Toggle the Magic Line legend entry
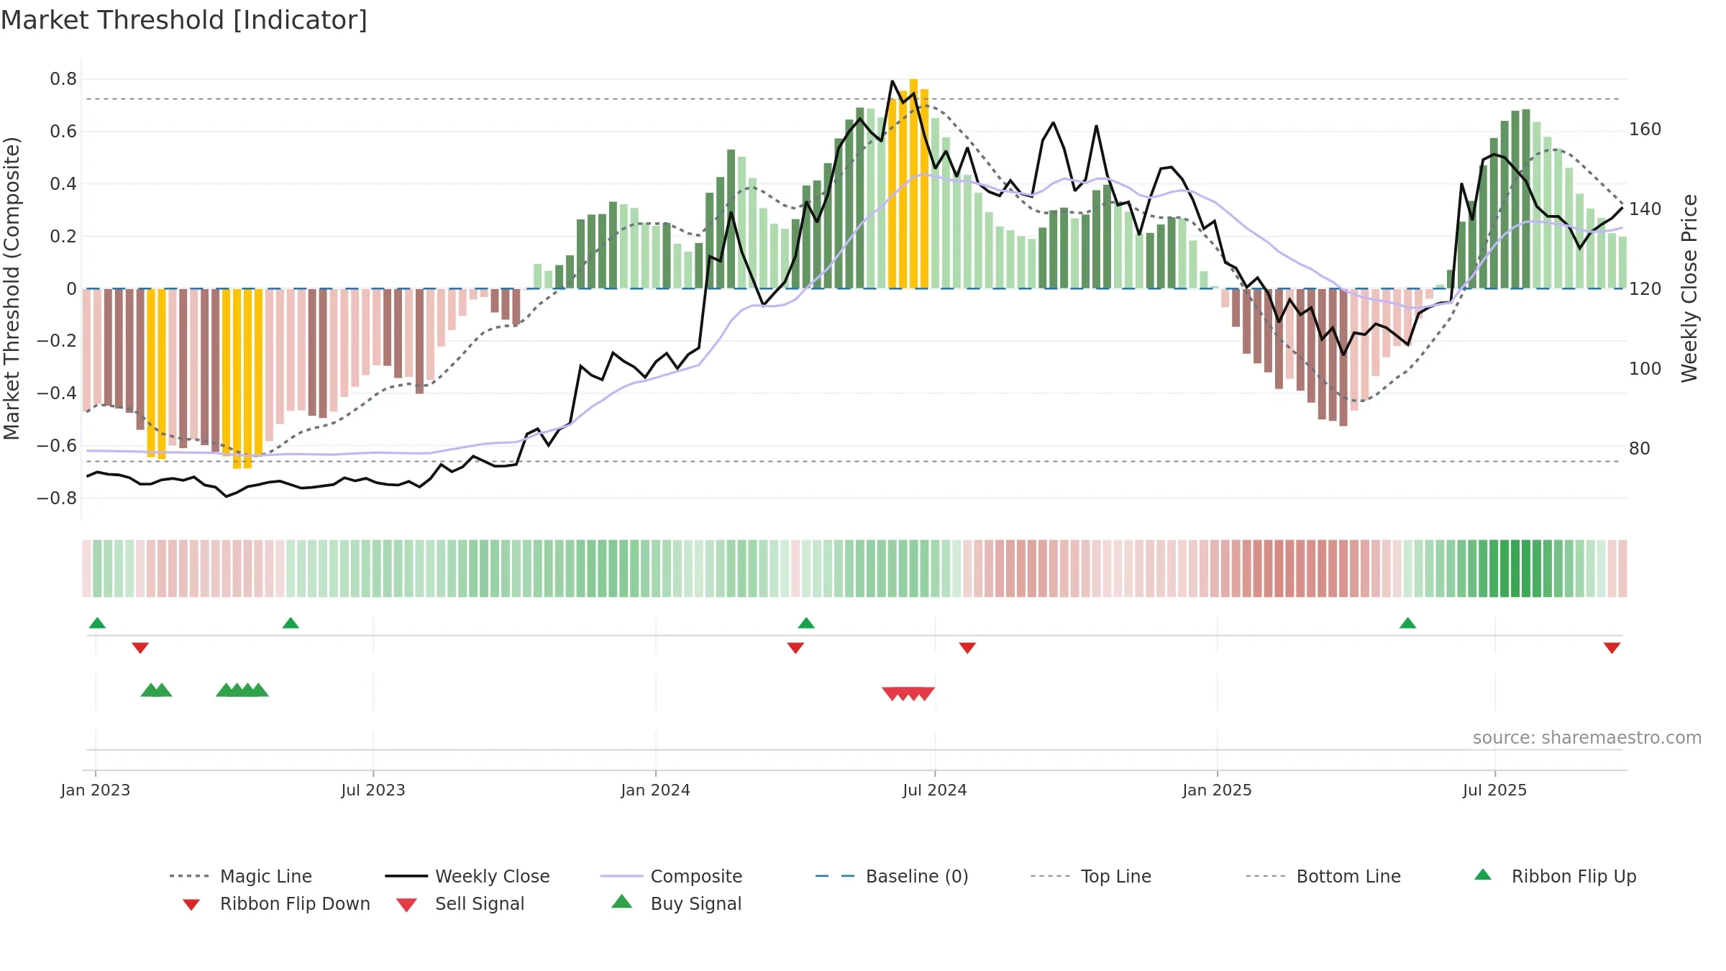The height and width of the screenshot is (971, 1726). coord(241,876)
